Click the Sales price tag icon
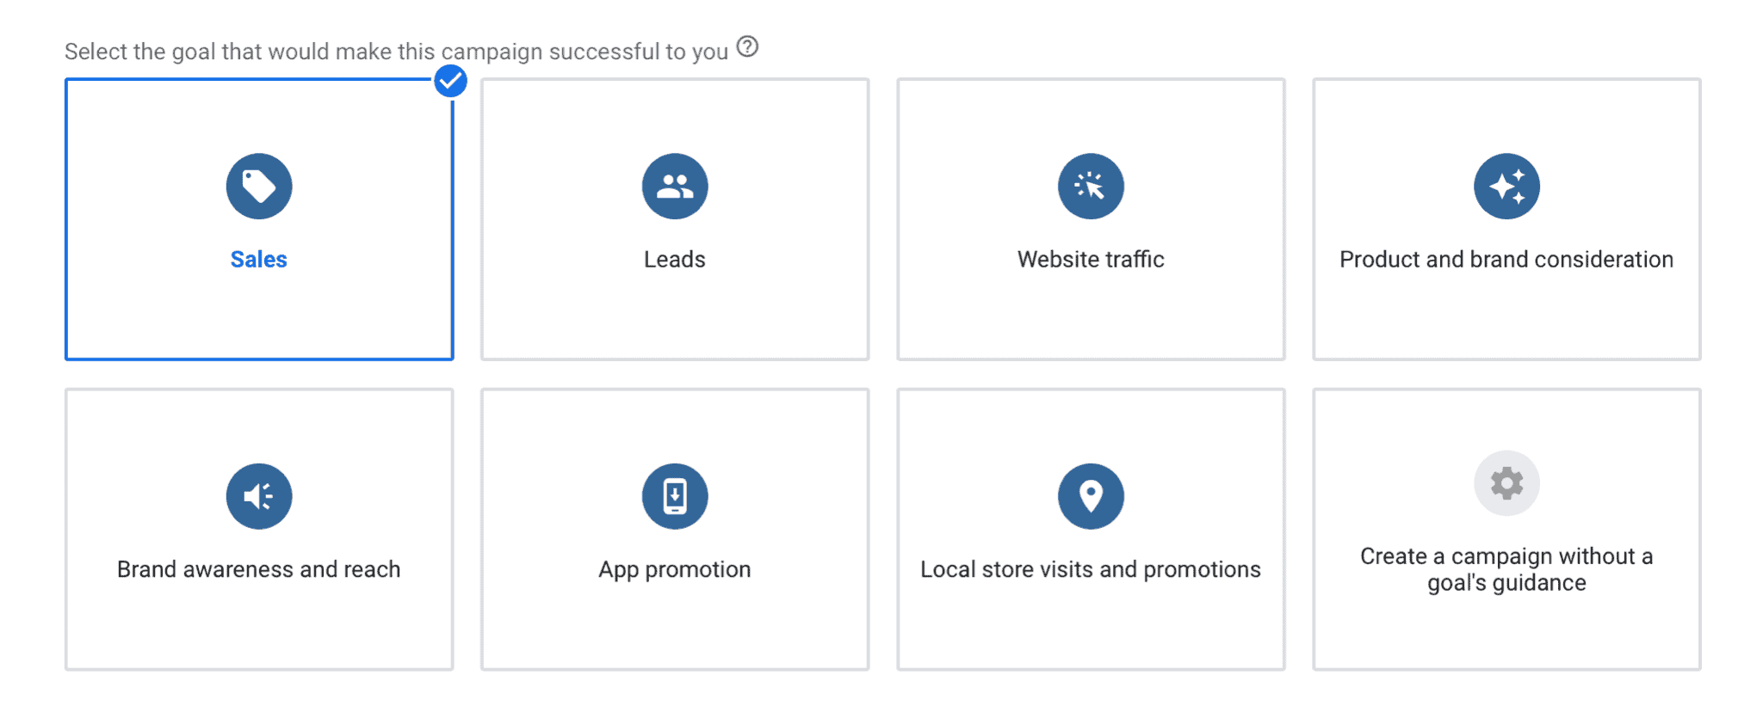This screenshot has height=706, width=1763. (259, 187)
